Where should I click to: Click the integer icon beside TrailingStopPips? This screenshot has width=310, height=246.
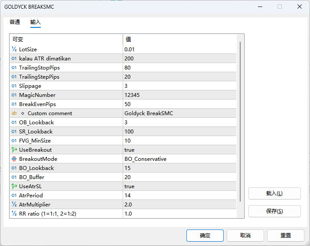point(14,68)
